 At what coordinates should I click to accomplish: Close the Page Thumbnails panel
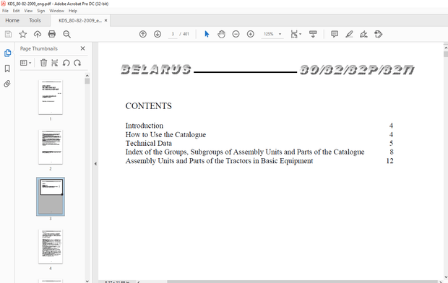82,48
